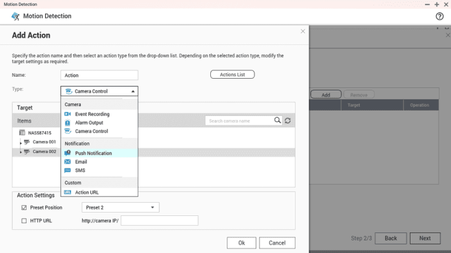The height and width of the screenshot is (253, 451).
Task: Expand the Camera 002 tree arrow
Action: point(21,152)
